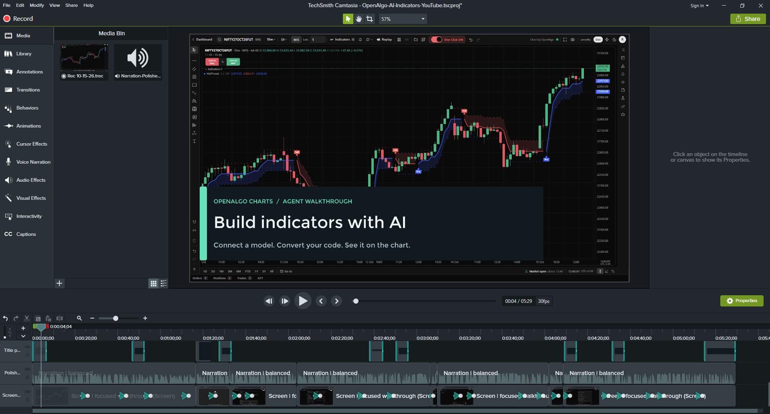
Task: Step back to the previous frame
Action: coord(269,301)
